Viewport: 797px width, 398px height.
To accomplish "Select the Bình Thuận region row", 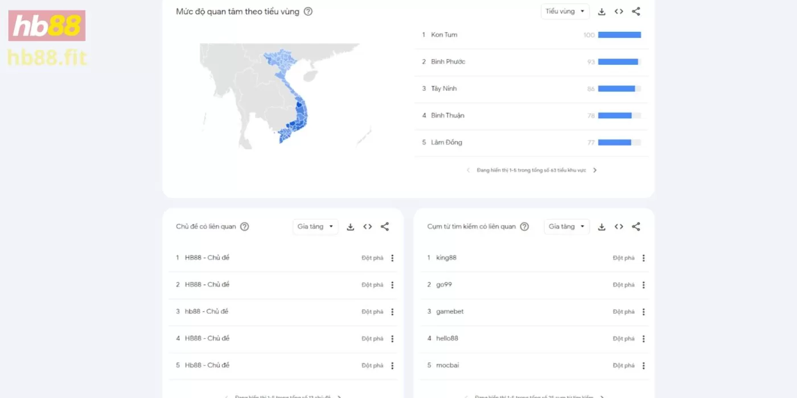I will tap(532, 115).
